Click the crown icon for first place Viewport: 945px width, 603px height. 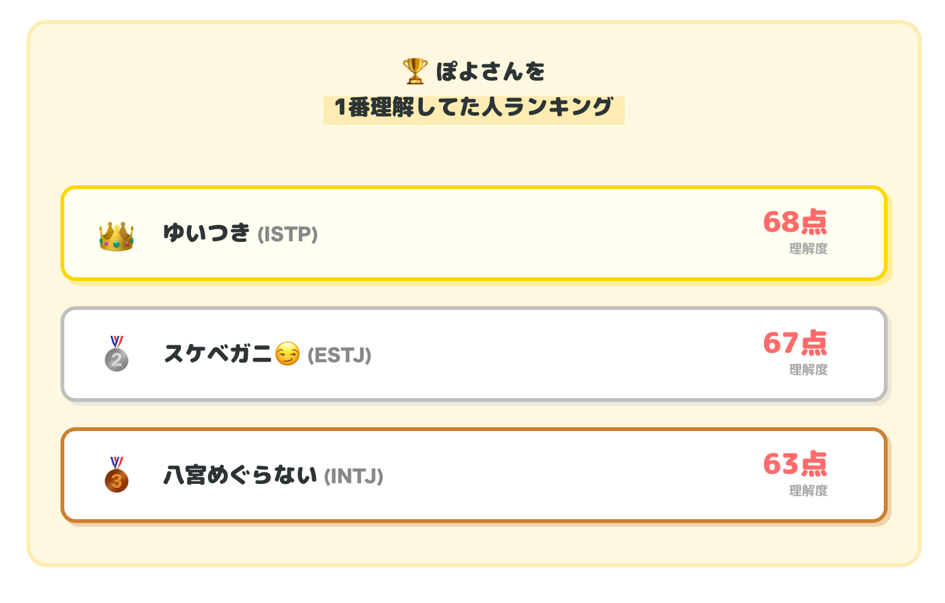117,236
